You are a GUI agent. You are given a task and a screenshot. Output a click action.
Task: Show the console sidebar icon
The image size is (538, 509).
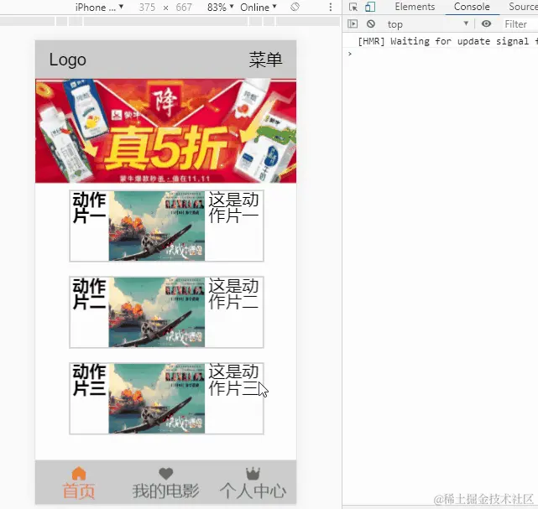point(353,23)
